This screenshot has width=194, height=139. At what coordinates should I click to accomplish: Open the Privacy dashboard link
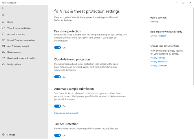pyautogui.click(x=159, y=62)
